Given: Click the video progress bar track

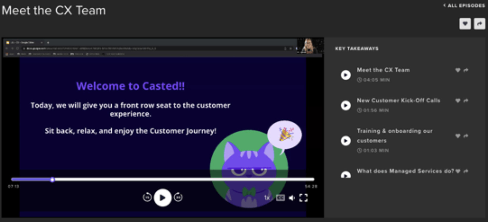Looking at the screenshot, I should (163, 179).
